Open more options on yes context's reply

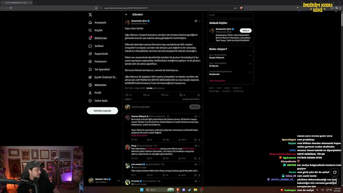coord(199,164)
